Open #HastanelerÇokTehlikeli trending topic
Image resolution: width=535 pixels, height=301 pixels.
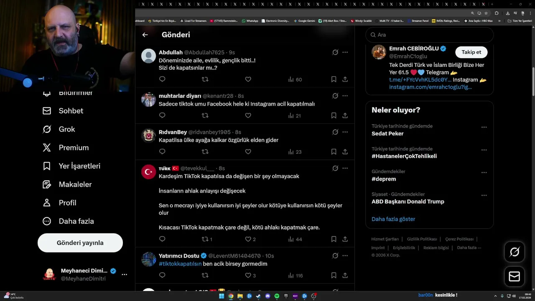click(x=404, y=156)
